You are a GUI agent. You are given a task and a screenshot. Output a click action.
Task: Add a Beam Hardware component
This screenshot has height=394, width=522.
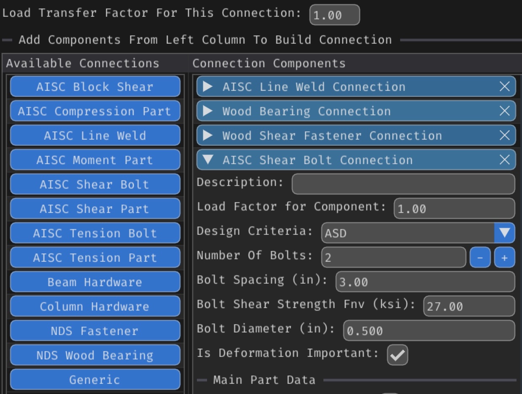click(x=95, y=282)
